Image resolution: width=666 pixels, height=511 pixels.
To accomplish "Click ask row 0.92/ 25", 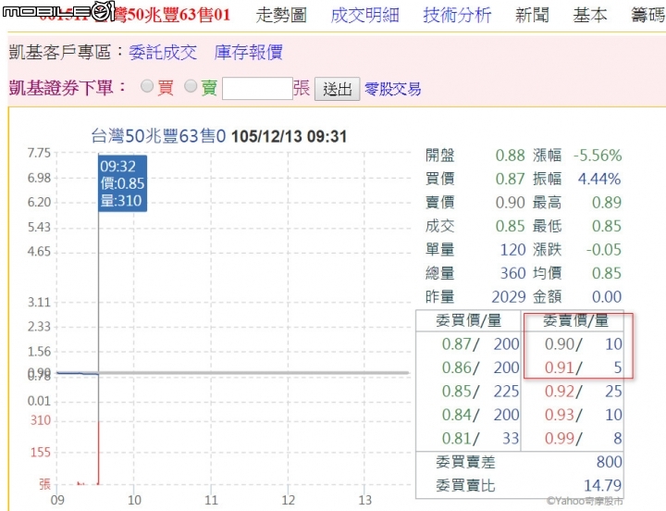I will (583, 391).
